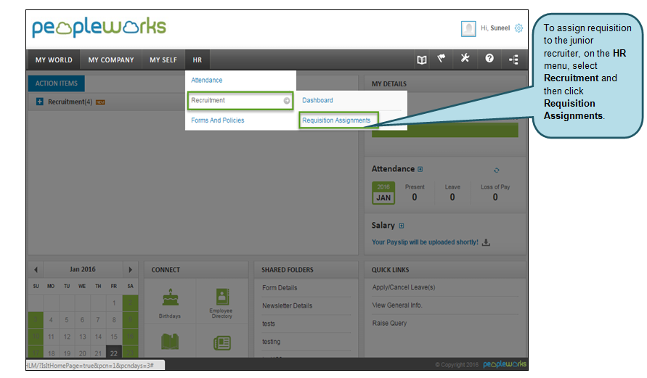Open Newsletter Details shared folder
The height and width of the screenshot is (378, 647).
287,306
